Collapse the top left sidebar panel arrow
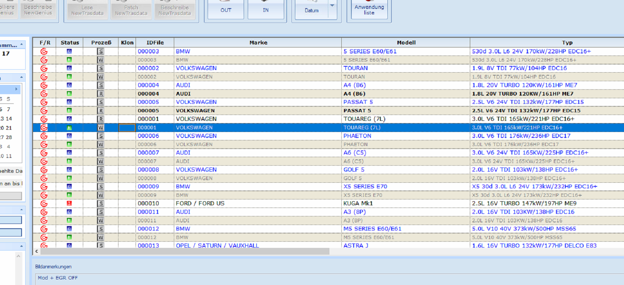This screenshot has height=285, width=624. (22, 44)
